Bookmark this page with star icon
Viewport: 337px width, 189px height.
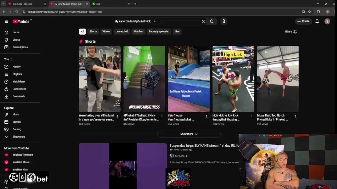pos(309,12)
